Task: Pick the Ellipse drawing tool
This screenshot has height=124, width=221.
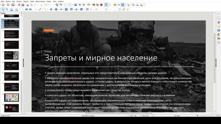Action: point(30,9)
